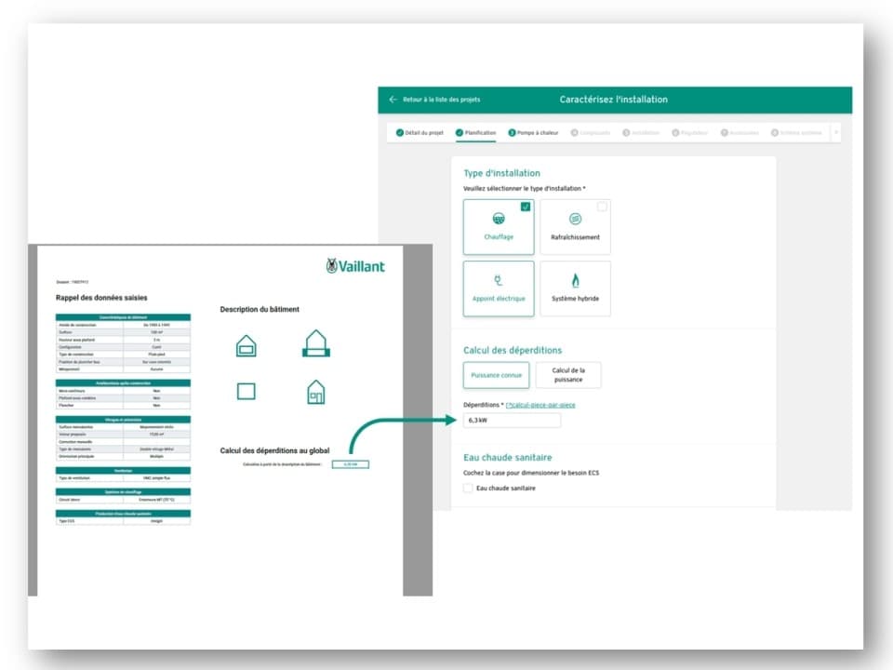
Task: Click the house with door building icon
Action: 316,392
